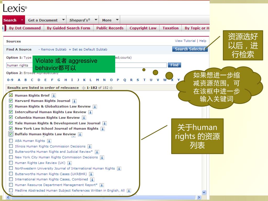Uncheck Human Rights Brief
268x201 pixels.
coord(11,95)
